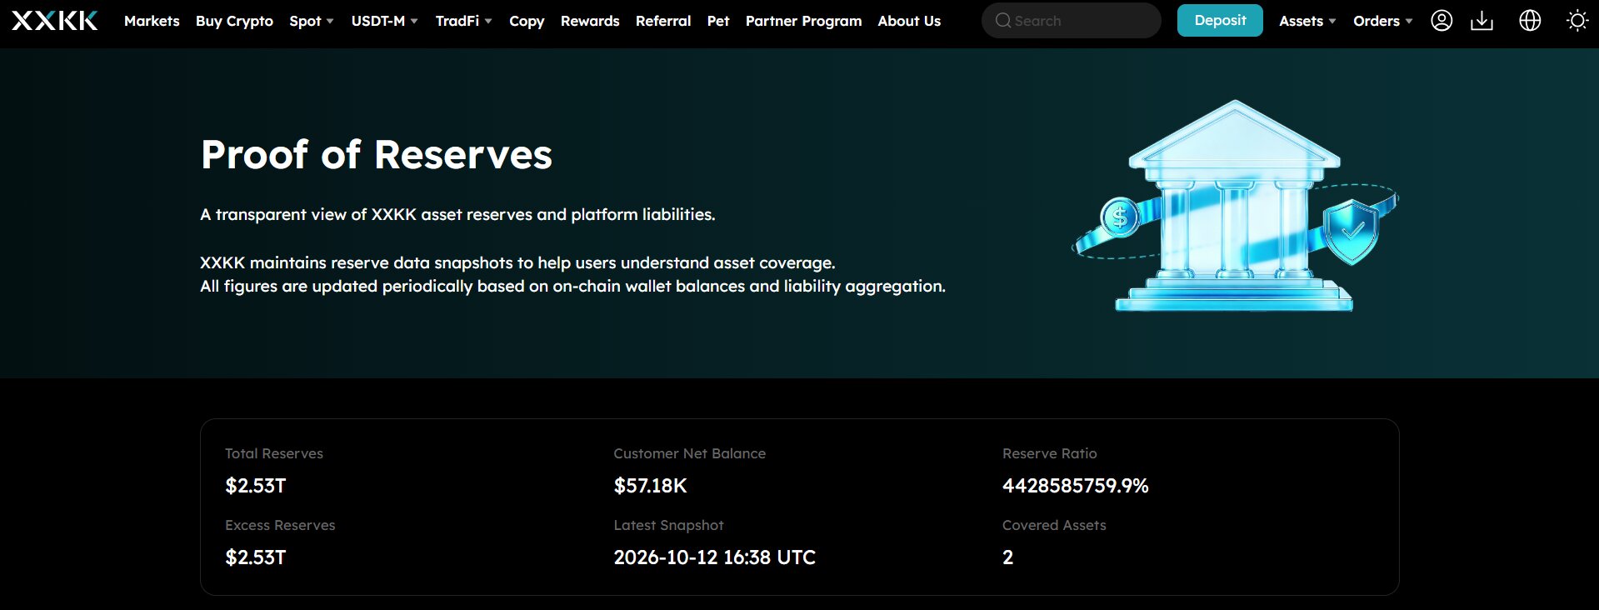
Task: Click the Proof of Reserves heading
Action: (x=377, y=155)
